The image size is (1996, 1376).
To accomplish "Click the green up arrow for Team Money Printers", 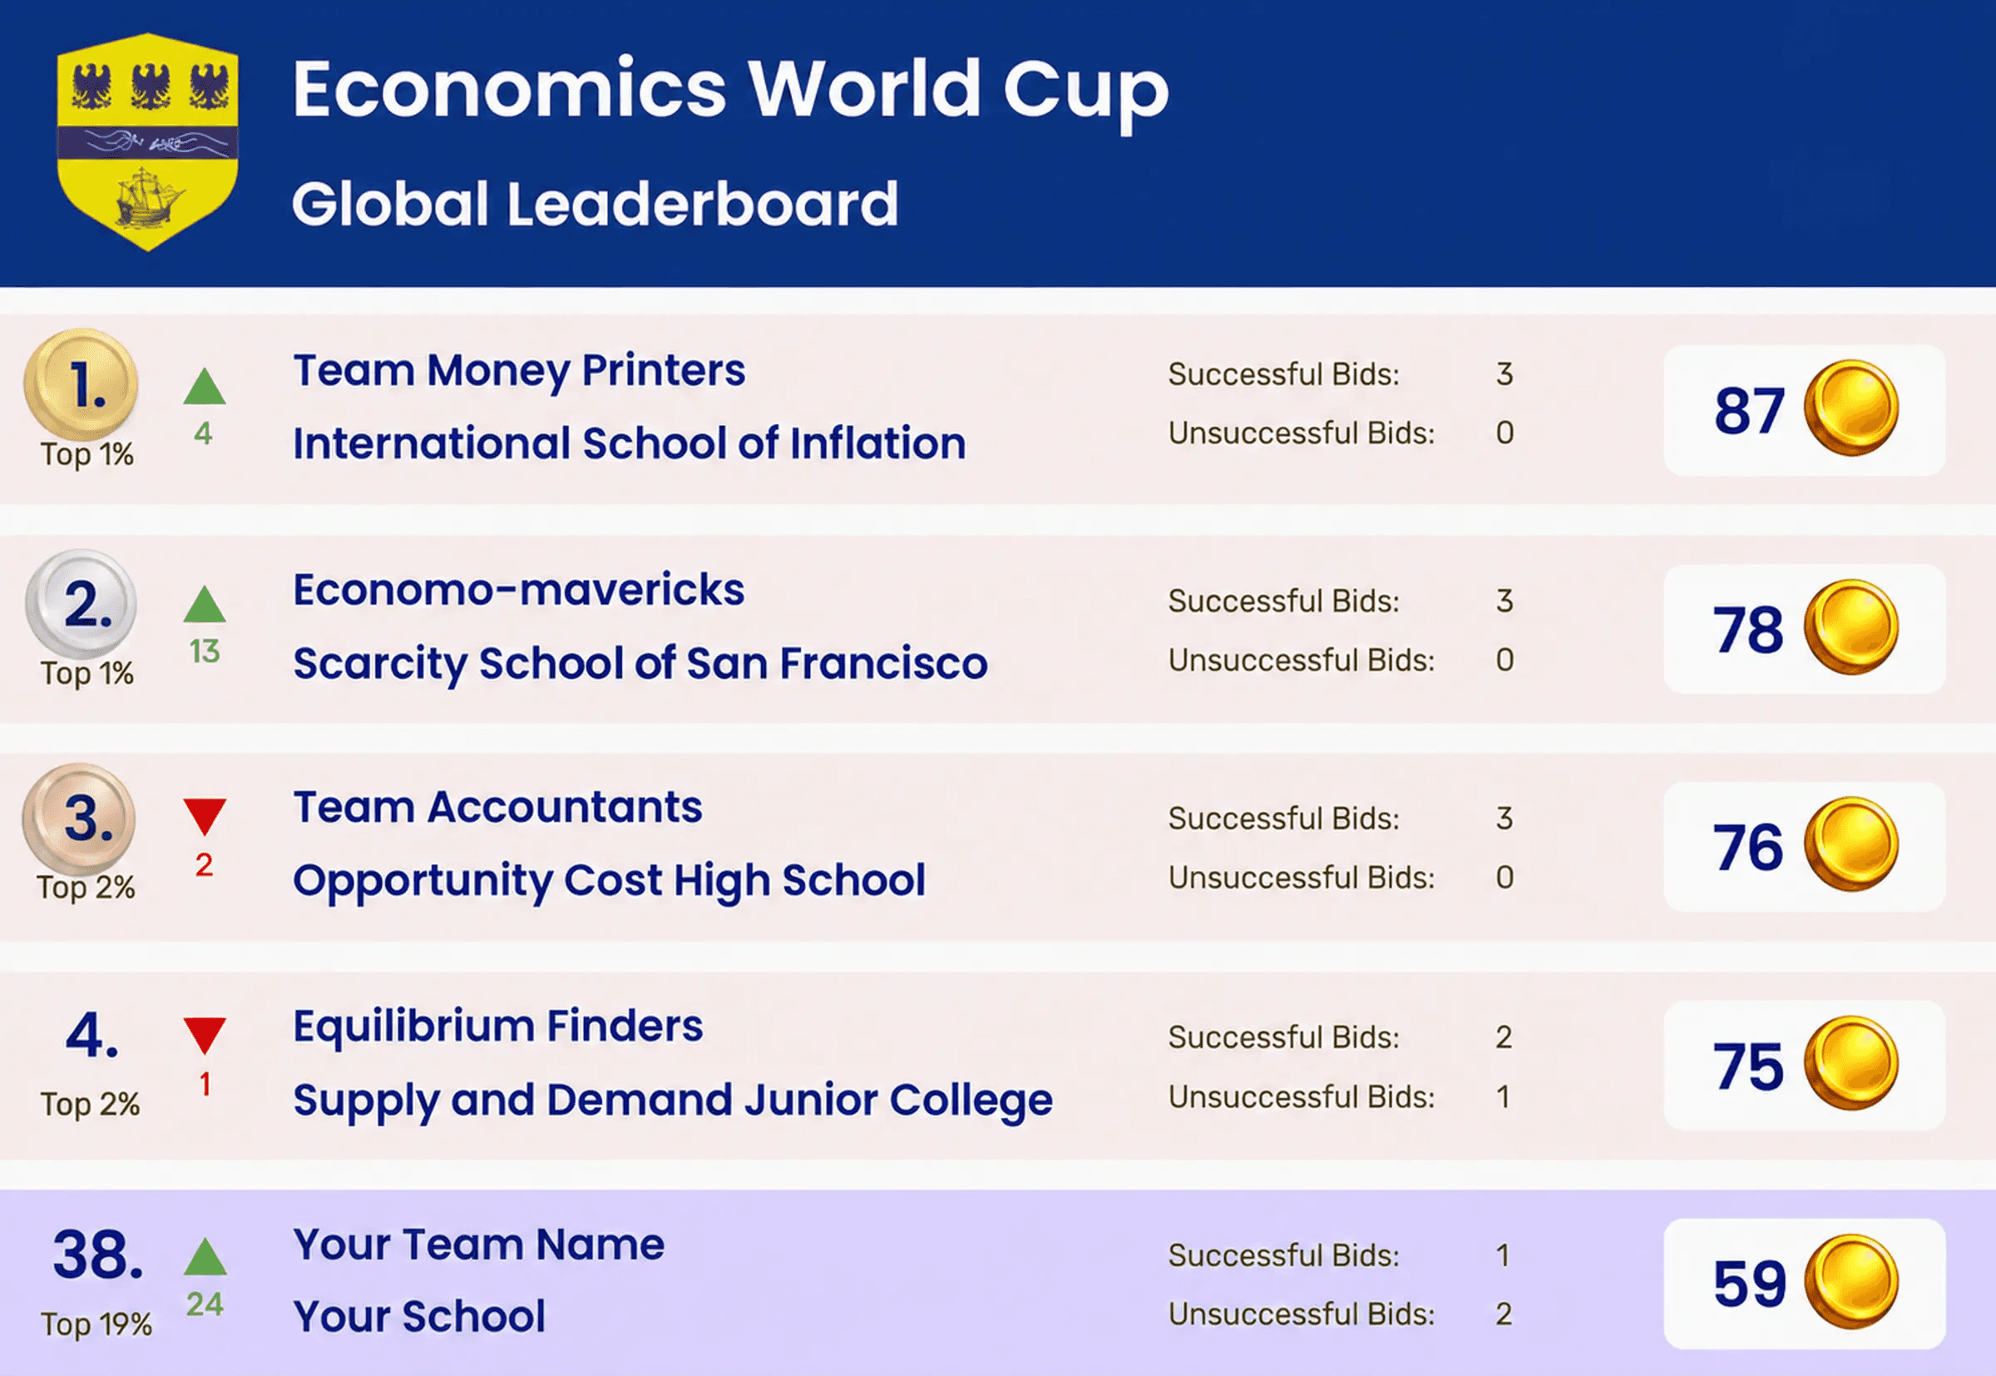I will point(205,386).
